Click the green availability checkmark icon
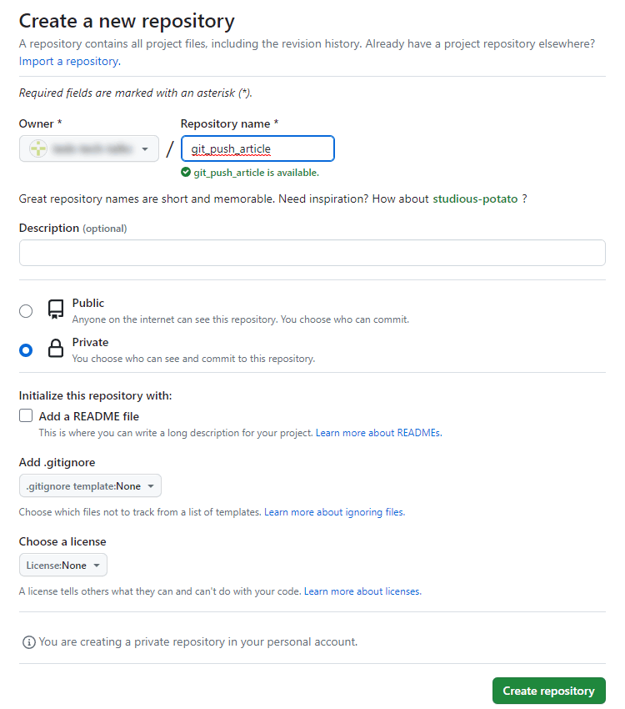Image resolution: width=625 pixels, height=709 pixels. (187, 172)
